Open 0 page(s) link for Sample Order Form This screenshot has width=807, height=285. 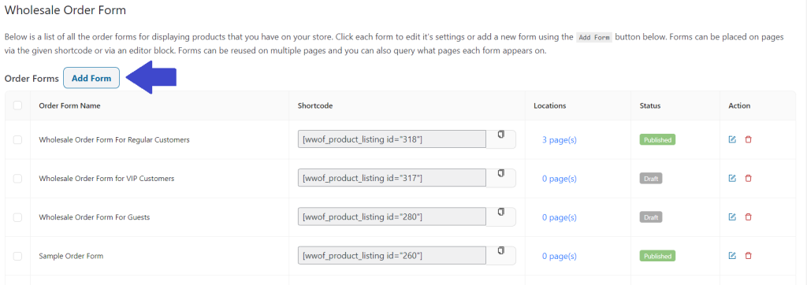[560, 256]
